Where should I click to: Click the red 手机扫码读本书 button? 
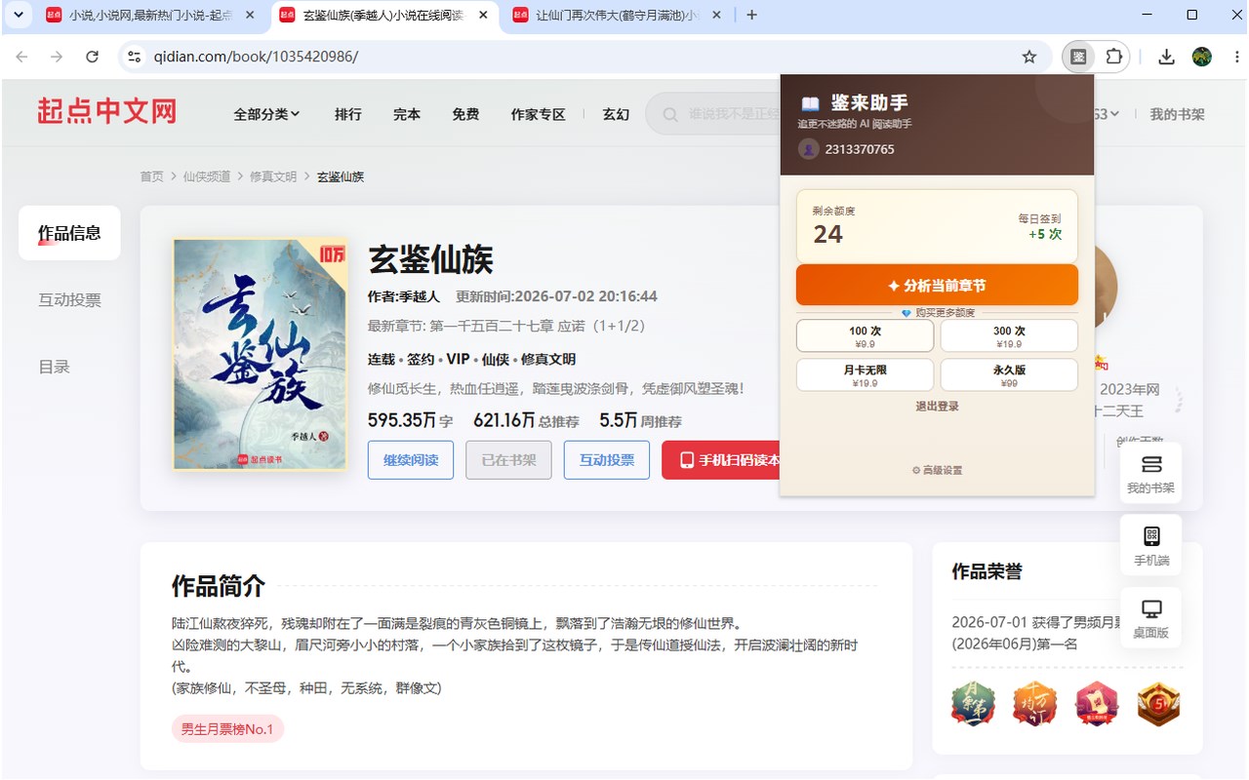coord(721,460)
